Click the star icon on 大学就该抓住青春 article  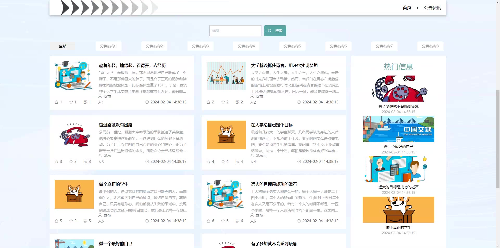tap(223, 102)
